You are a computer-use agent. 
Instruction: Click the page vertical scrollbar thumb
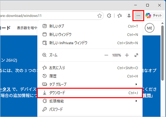click(162, 53)
